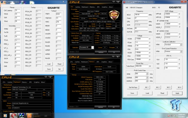Click the HK 3 hotkey button

[169, 87]
